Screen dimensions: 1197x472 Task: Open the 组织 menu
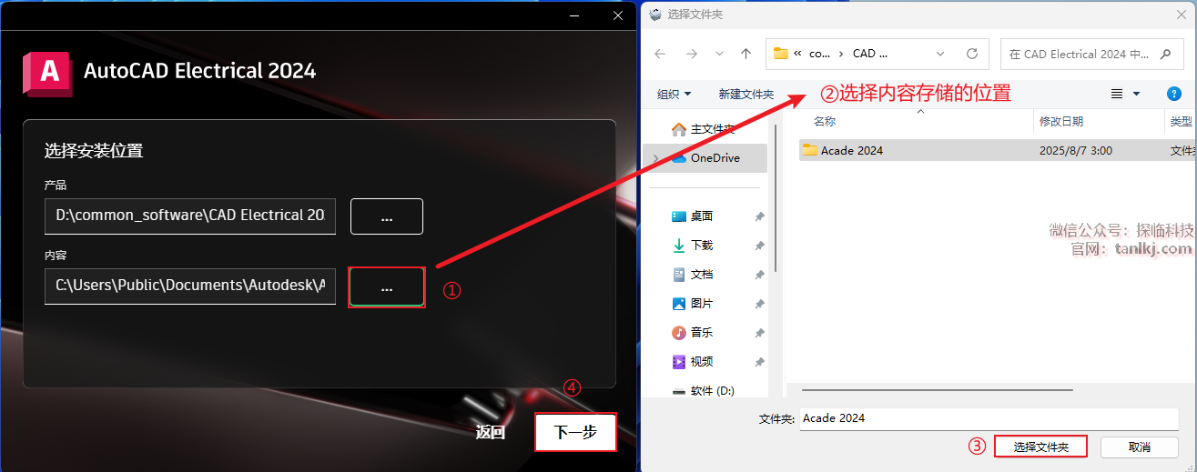click(x=675, y=94)
